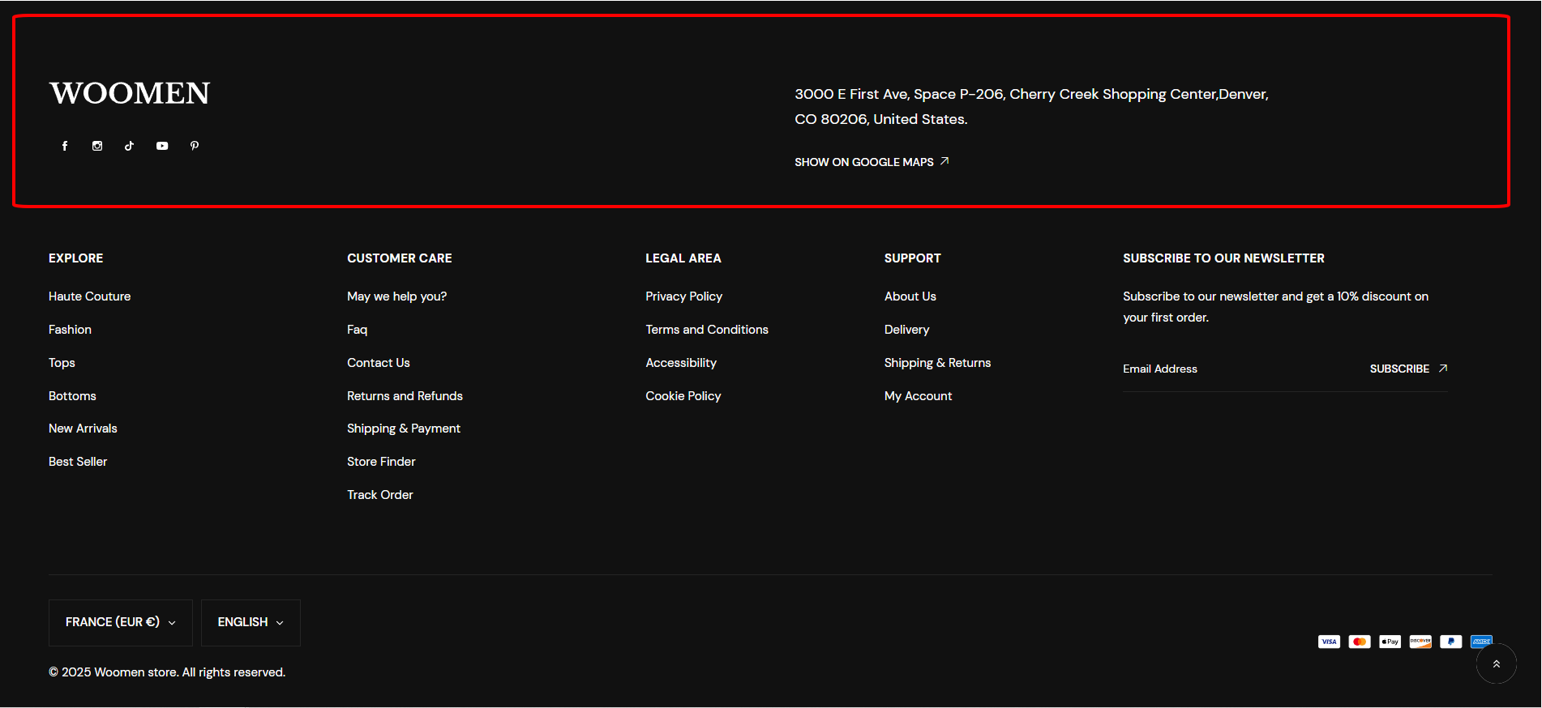
Task: Click the Woomen logo
Action: (130, 94)
